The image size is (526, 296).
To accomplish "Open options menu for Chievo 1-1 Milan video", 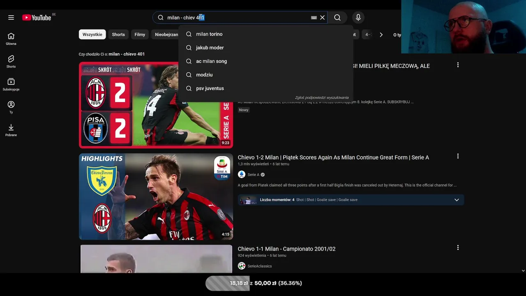I will pos(458,247).
